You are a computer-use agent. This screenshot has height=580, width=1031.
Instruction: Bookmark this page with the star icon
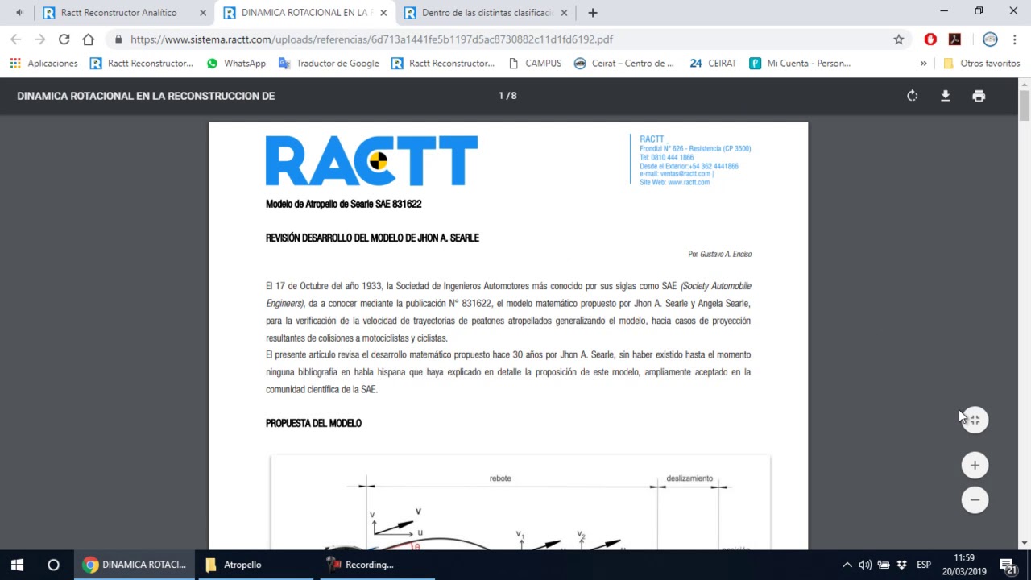899,39
